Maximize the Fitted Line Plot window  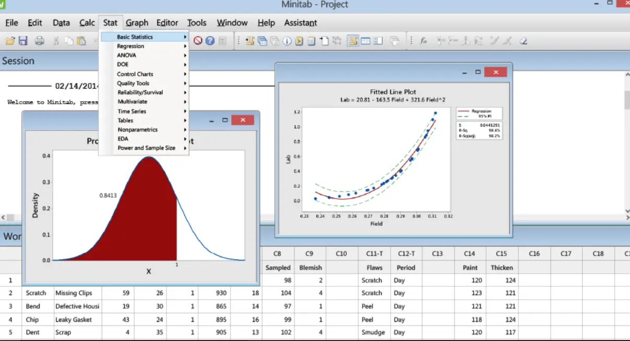click(478, 72)
